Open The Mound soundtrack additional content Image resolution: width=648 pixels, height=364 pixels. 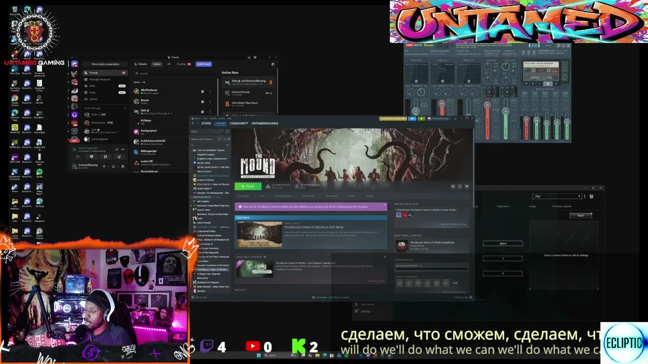[431, 245]
